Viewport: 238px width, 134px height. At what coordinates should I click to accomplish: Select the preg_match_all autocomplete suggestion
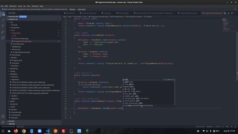(x=148, y=101)
